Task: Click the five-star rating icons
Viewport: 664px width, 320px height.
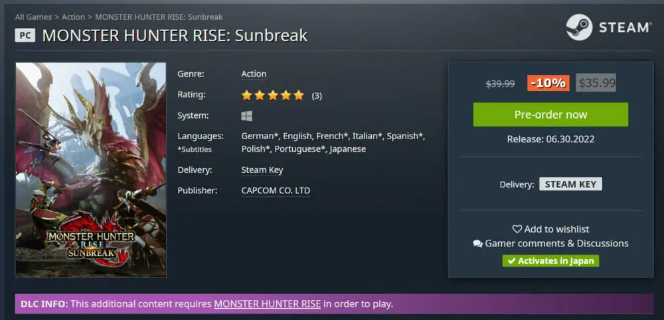Action: click(x=272, y=95)
